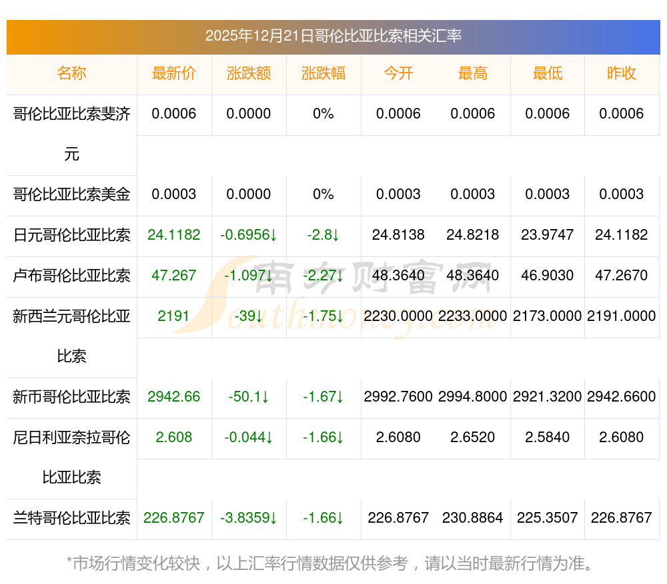Screen dimensions: 667x584
Task: Click the 230.8864 highest price cell
Action: [x=473, y=518]
